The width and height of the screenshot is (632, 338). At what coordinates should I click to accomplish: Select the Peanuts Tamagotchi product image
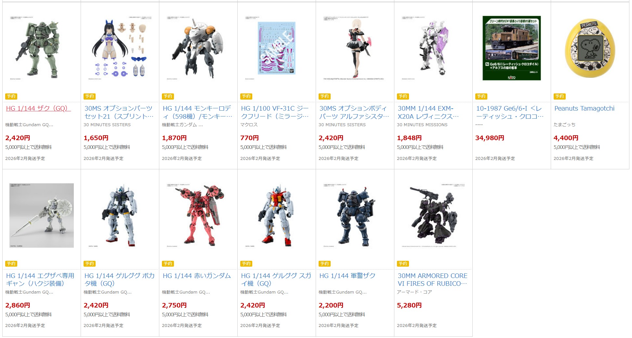[590, 48]
